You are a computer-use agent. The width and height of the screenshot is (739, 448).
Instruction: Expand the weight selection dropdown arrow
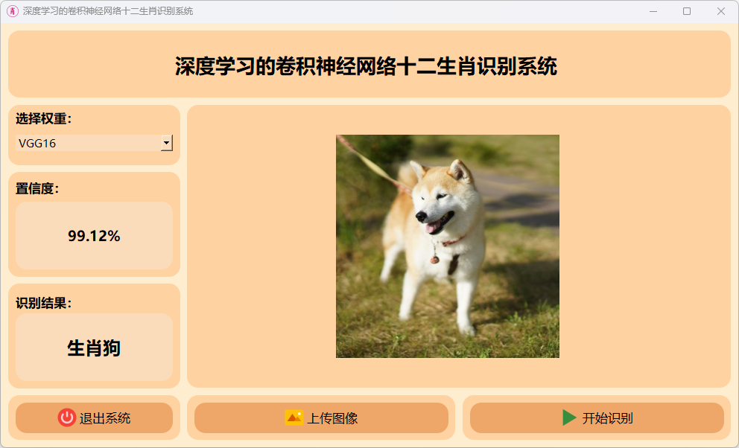166,143
